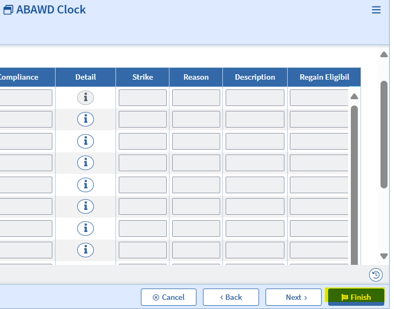Click the green Finish button

pyautogui.click(x=356, y=297)
